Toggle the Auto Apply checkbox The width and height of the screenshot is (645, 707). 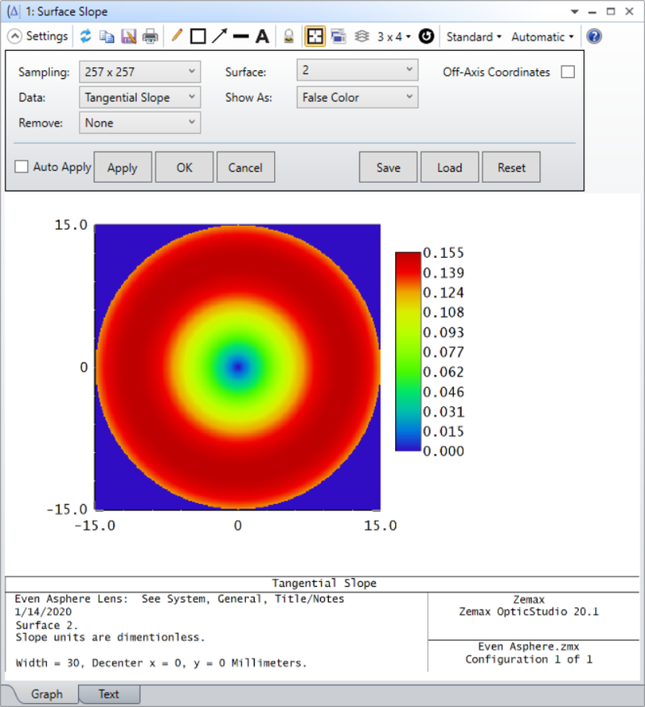[23, 167]
